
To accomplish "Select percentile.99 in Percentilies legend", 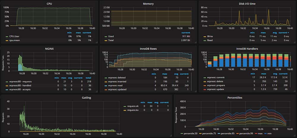I will tap(246, 134).
